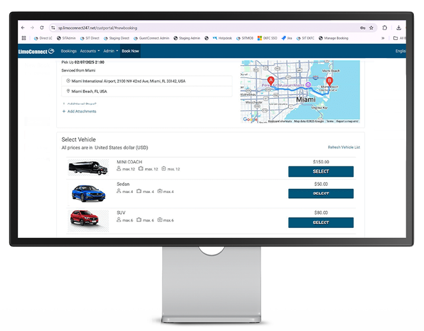Screen dimensions: 424x331
Task: Click the browser back arrow
Action: pyautogui.click(x=23, y=27)
